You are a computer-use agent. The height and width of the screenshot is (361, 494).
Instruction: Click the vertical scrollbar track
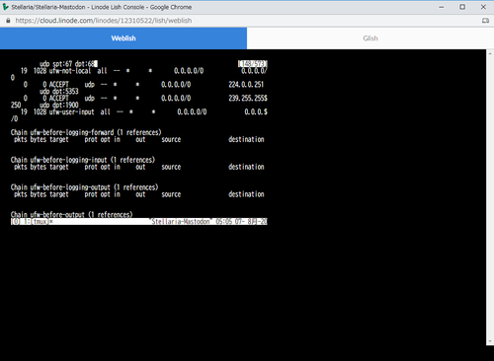(x=490, y=197)
